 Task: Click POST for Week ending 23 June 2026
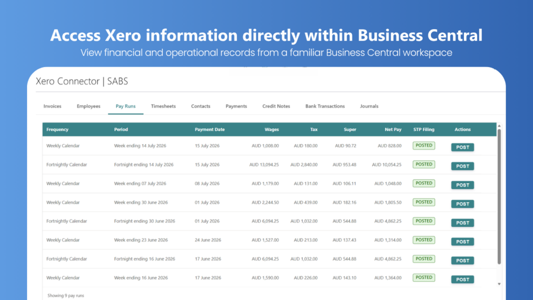(462, 242)
